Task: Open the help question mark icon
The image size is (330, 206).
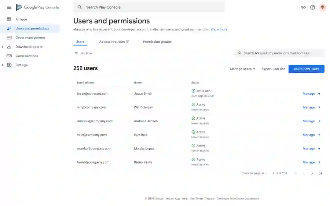Action: (x=312, y=7)
